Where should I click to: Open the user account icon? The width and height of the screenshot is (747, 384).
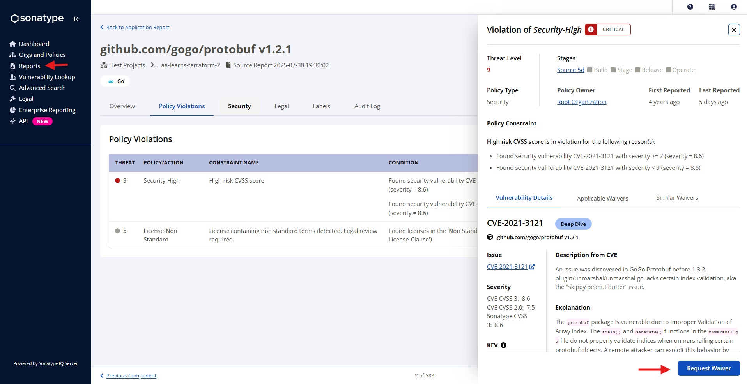pos(734,7)
